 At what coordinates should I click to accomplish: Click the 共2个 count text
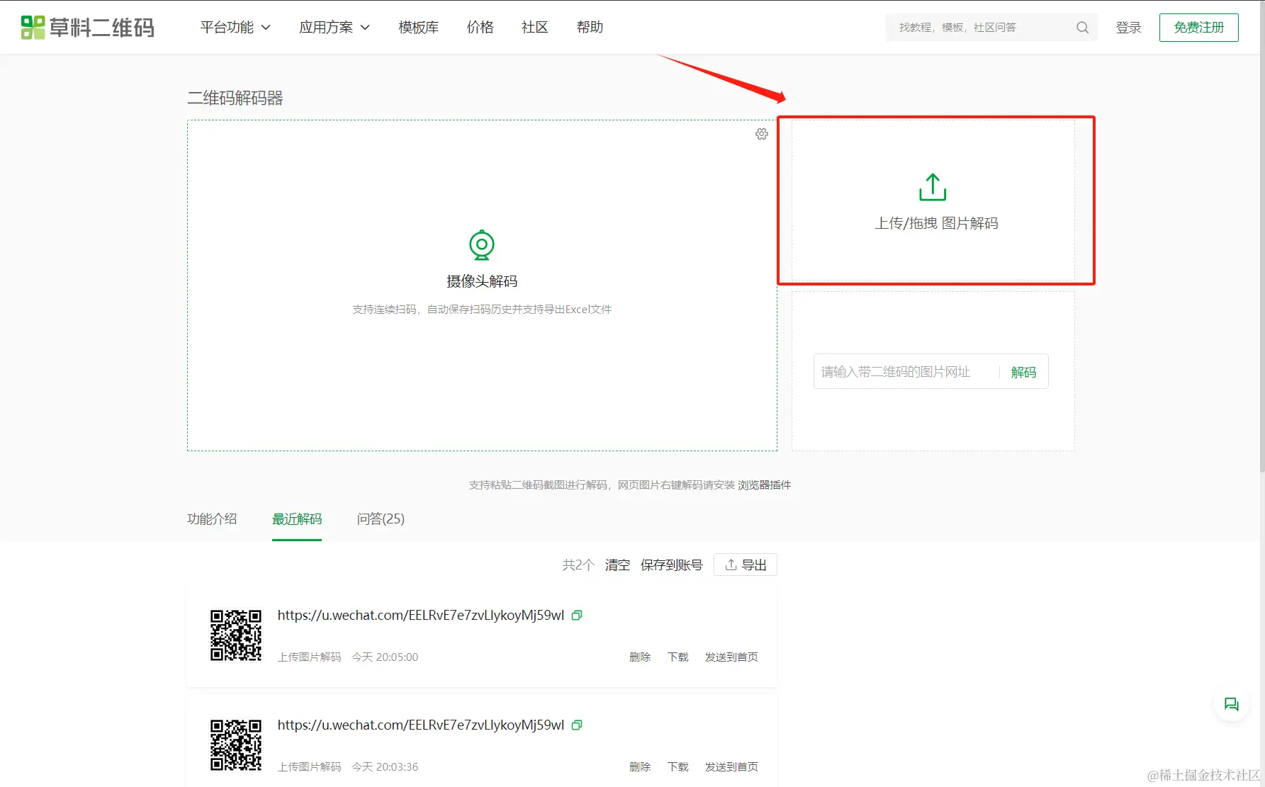pyautogui.click(x=578, y=565)
